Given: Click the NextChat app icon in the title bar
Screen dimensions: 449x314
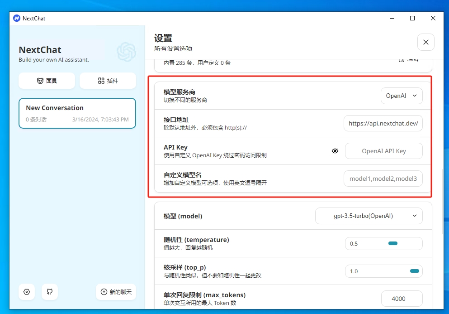Looking at the screenshot, I should 17,18.
